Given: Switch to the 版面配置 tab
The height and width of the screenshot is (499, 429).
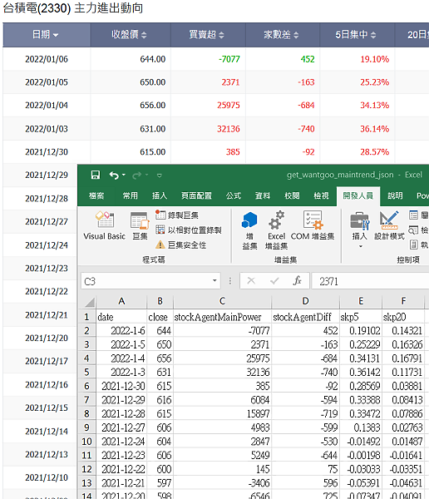Looking at the screenshot, I should [196, 195].
